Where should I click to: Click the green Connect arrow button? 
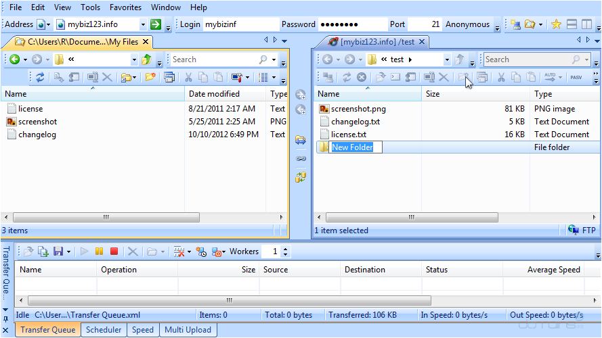pos(156,24)
